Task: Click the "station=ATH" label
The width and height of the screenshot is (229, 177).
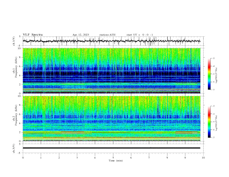Action: [x=107, y=35]
